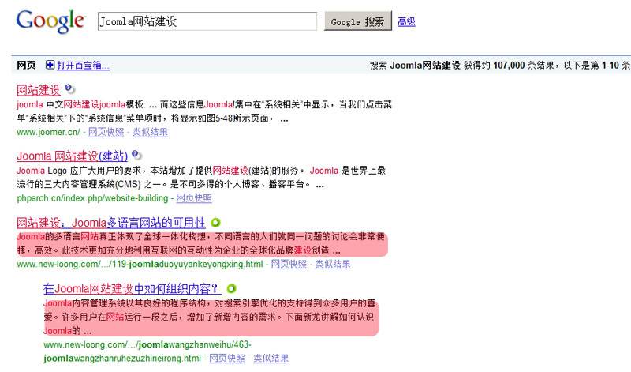Click green circle icon beside Joomla多语言网站的可用性
The height and width of the screenshot is (372, 631).
click(215, 222)
